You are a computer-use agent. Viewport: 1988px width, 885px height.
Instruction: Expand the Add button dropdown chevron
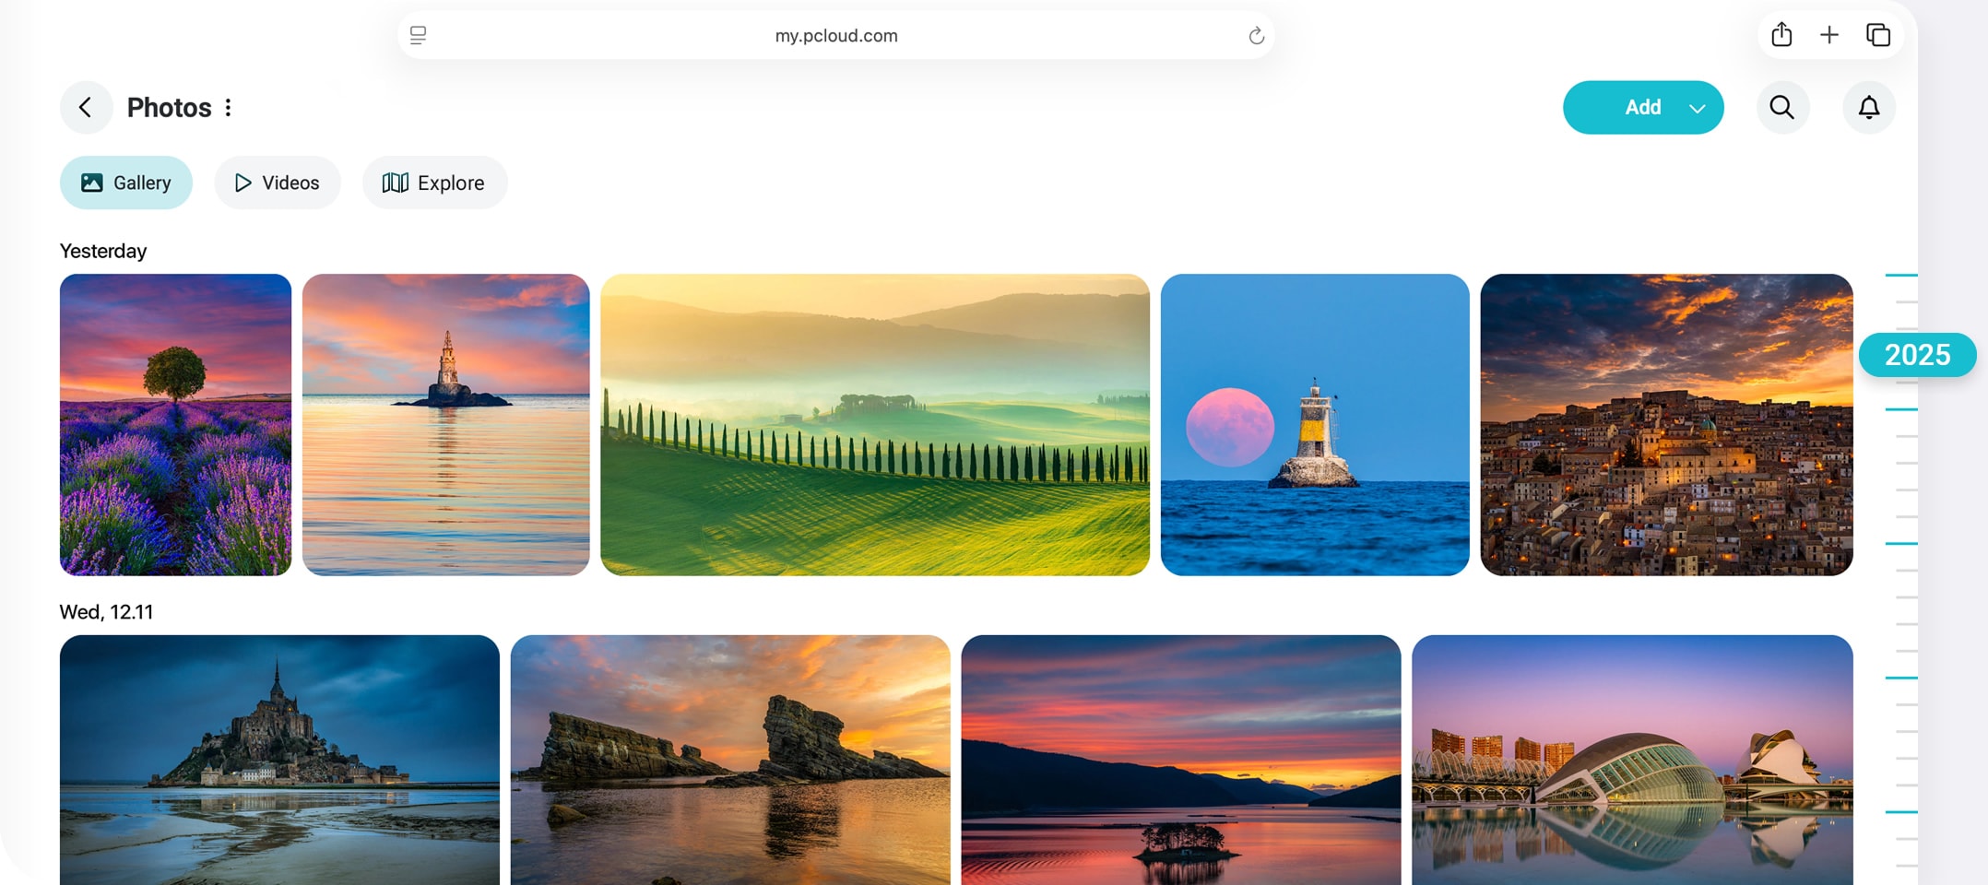(1697, 108)
